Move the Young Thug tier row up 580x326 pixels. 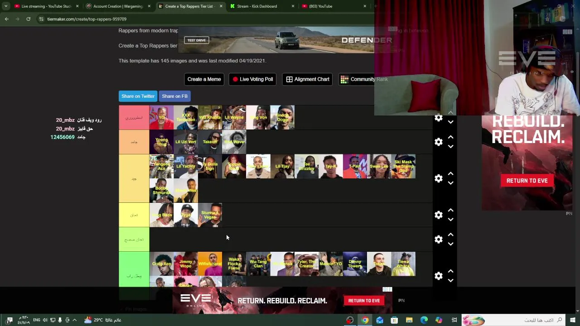point(450,137)
